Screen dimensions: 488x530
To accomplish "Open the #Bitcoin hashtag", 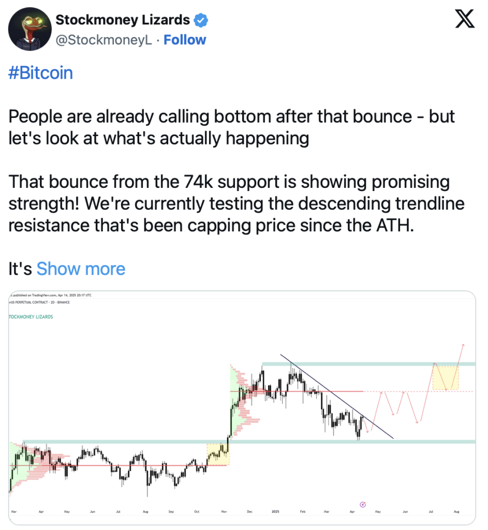I will pos(40,72).
